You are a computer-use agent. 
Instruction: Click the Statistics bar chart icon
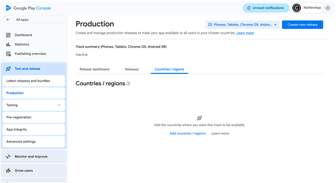click(8, 44)
